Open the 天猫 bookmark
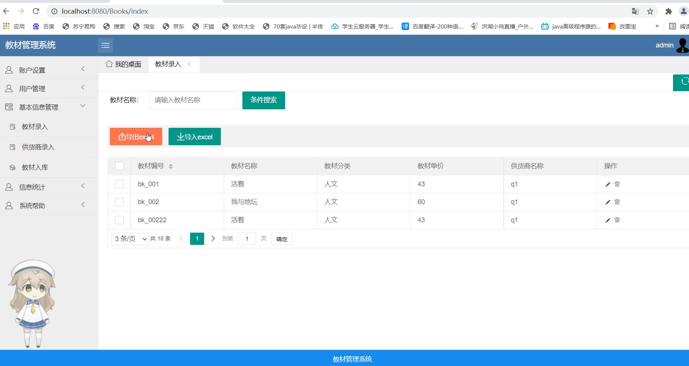 (x=203, y=26)
